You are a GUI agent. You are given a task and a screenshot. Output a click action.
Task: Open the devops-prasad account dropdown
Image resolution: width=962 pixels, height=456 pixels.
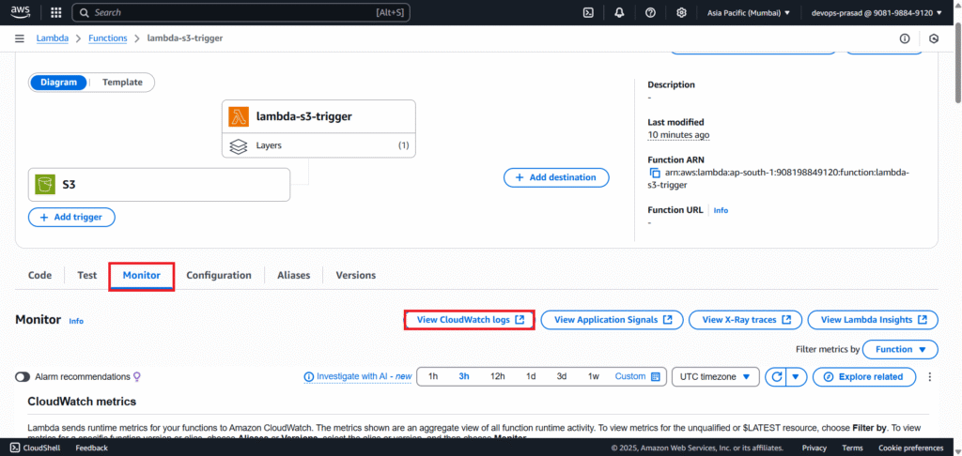[x=877, y=12]
